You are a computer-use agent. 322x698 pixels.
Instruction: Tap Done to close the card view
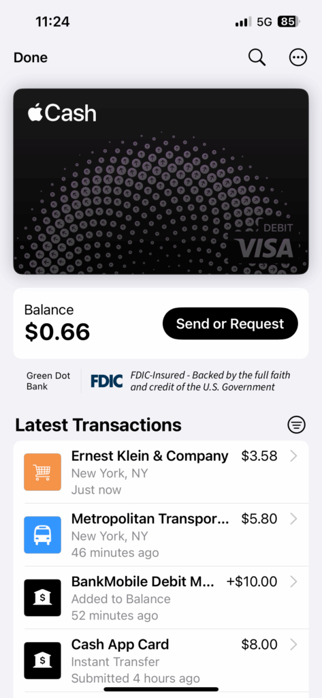[31, 58]
